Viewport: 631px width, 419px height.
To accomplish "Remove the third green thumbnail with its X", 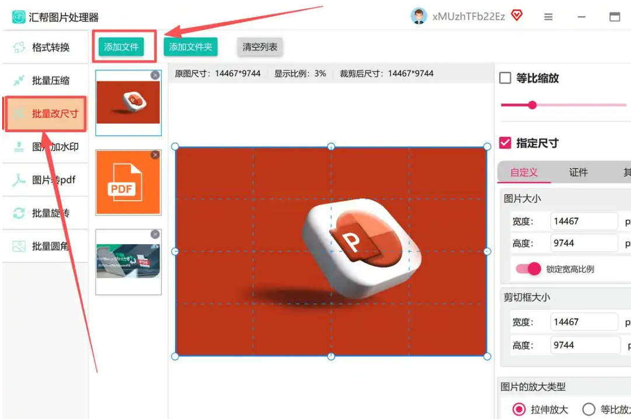I will click(x=155, y=234).
